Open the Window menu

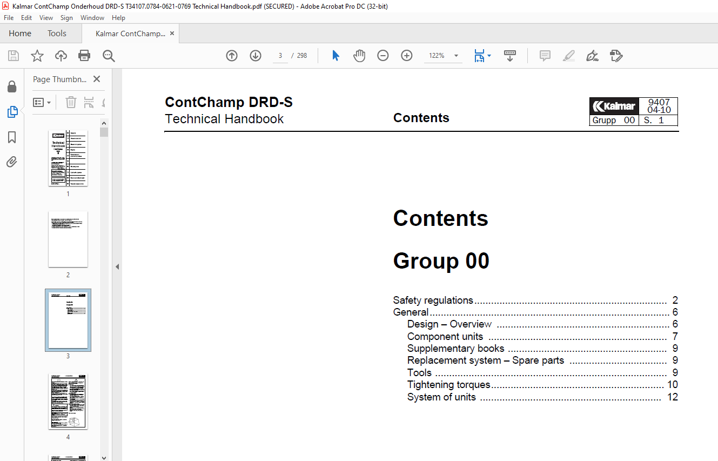click(x=92, y=18)
